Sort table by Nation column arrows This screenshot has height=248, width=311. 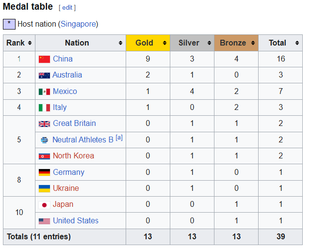(120, 43)
